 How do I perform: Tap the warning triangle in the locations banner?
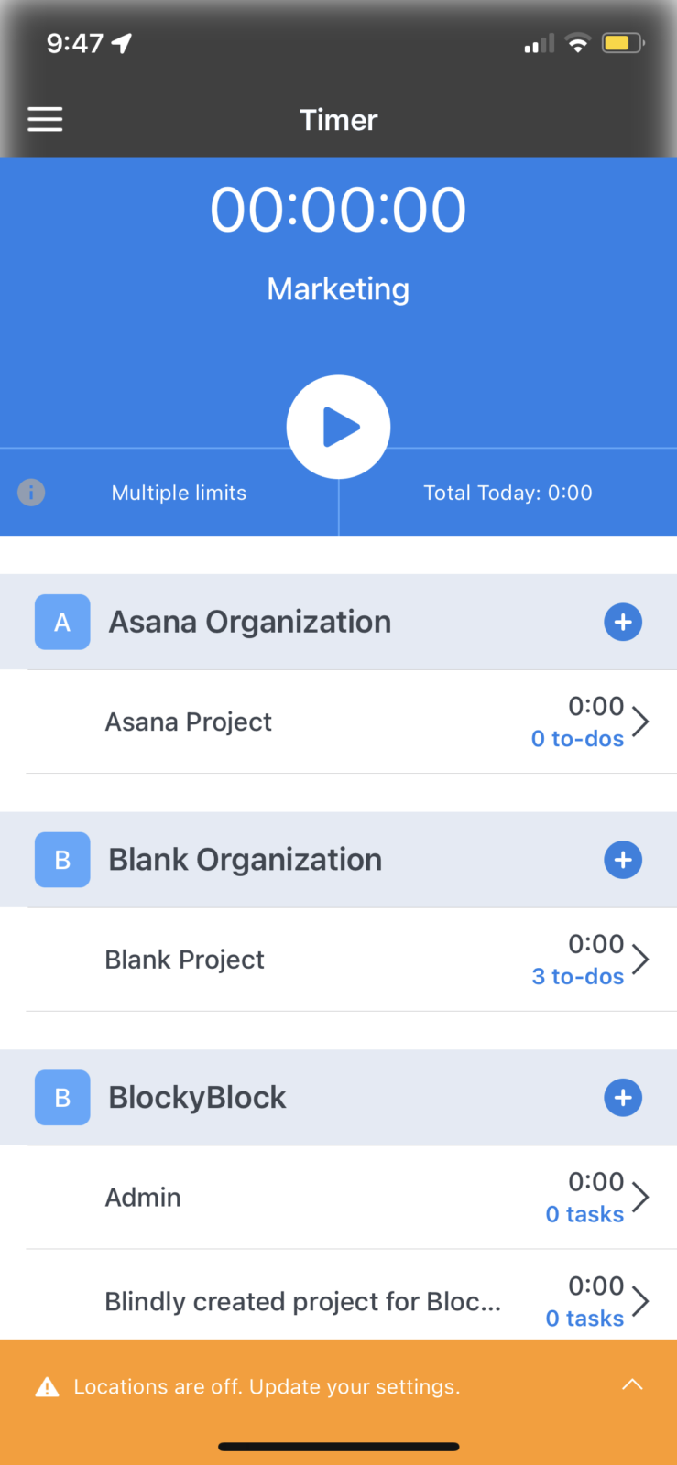click(x=47, y=1387)
